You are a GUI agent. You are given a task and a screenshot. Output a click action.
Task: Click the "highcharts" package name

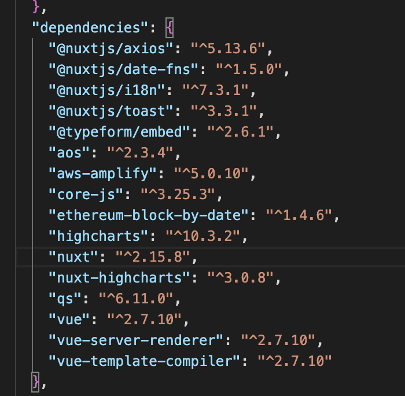(98, 236)
